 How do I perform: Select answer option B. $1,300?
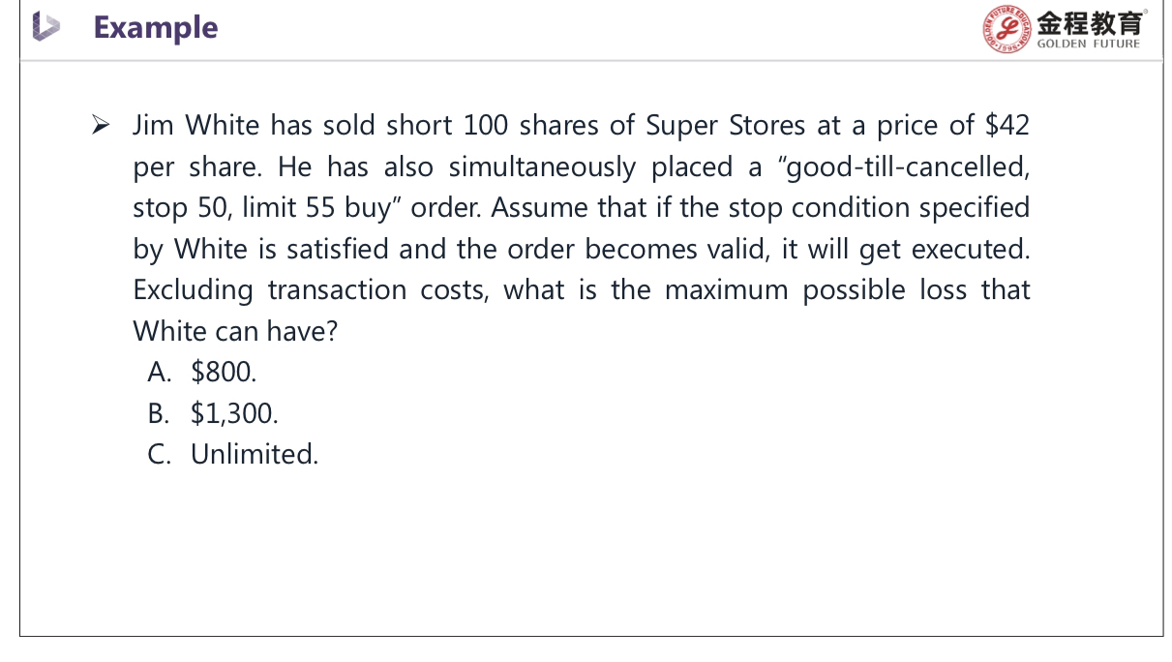tap(213, 413)
